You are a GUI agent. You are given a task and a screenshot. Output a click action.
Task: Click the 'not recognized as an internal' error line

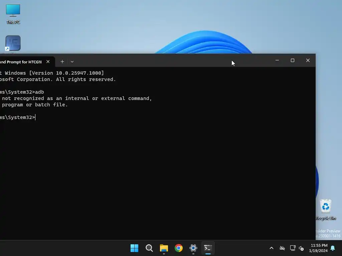click(76, 98)
